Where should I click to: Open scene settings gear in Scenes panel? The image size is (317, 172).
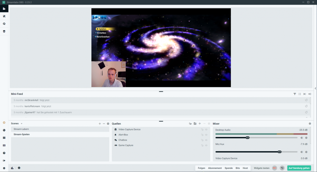(108, 124)
